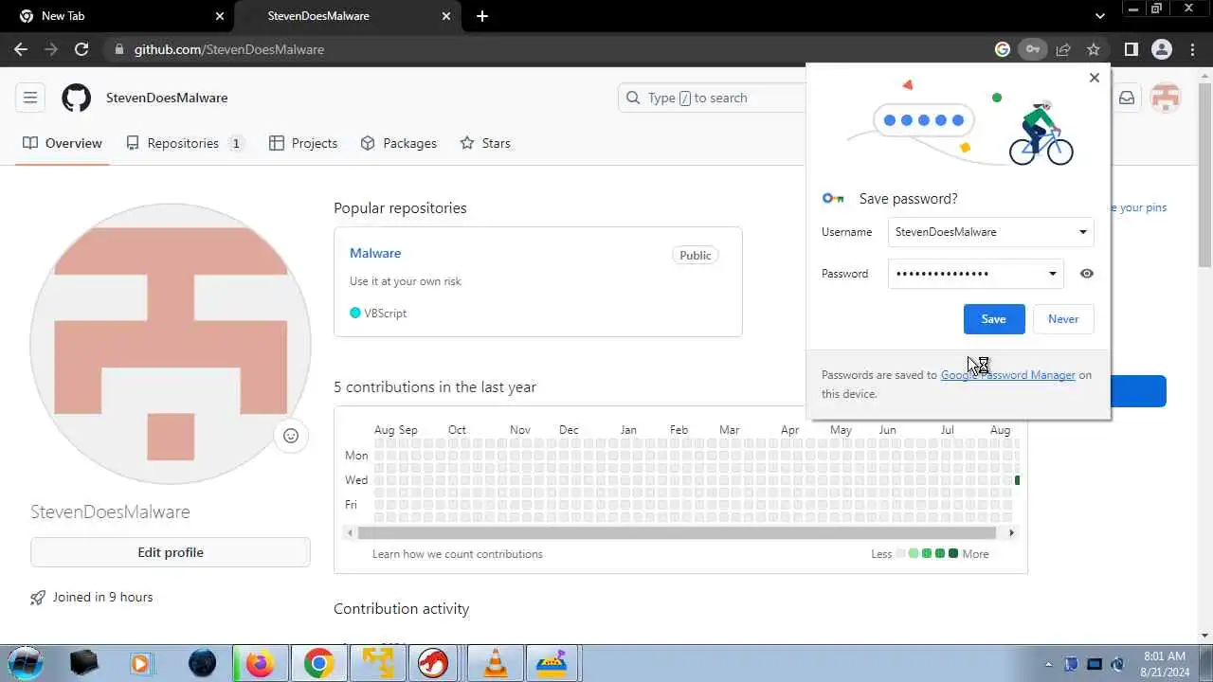This screenshot has width=1213, height=682.
Task: Click the volume icon in system tray
Action: (1118, 664)
